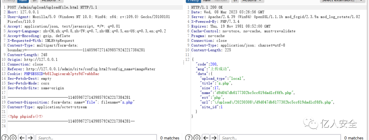Open help icon in response pane search bar
369x140 pixels.
(189, 137)
